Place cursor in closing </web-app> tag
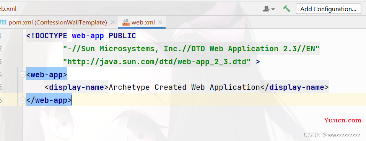366x141 pixels. 49,100
